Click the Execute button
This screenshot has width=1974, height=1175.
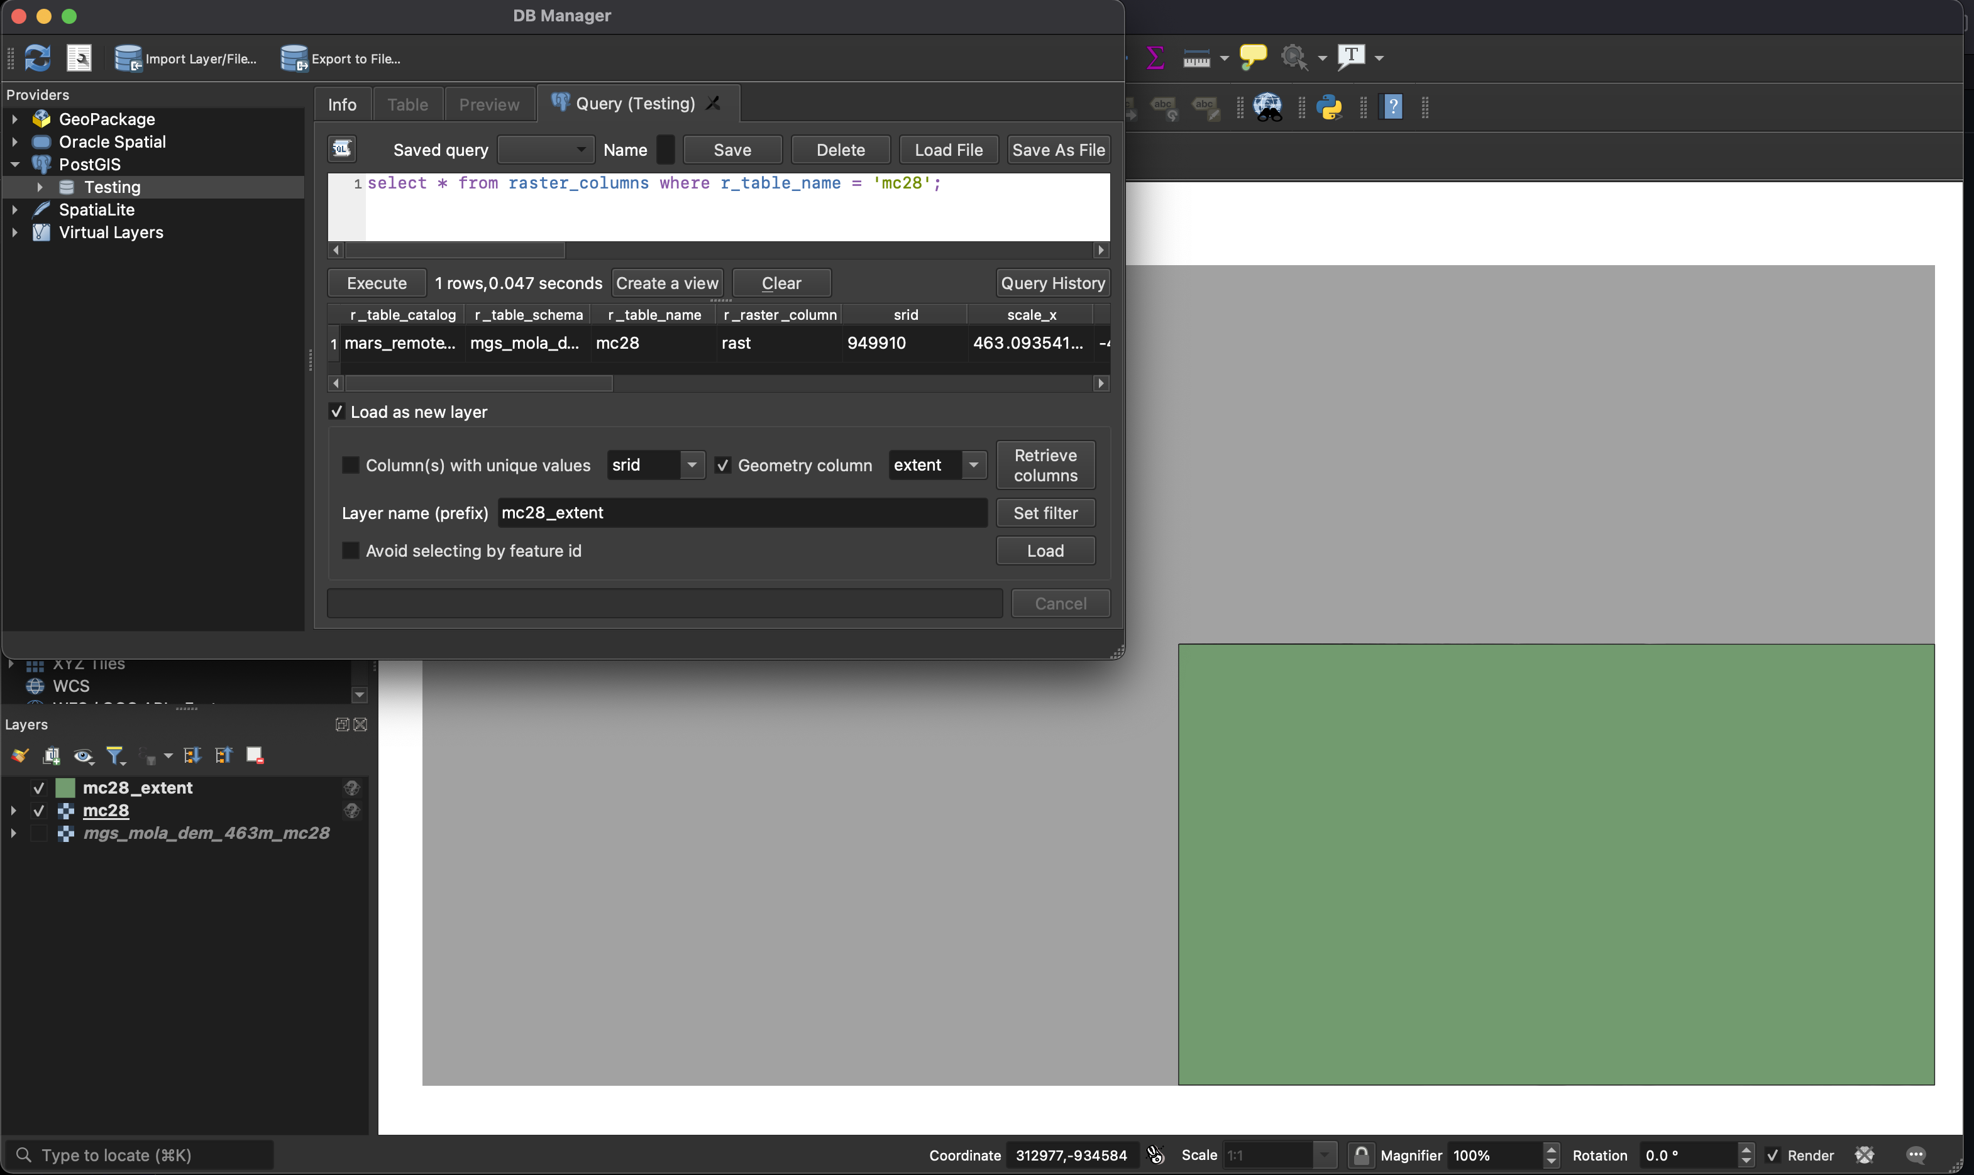coord(377,283)
